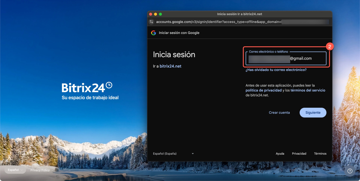Expand the Español (España) language dropdown
Screen dimensions: 360x181
click(x=173, y=154)
